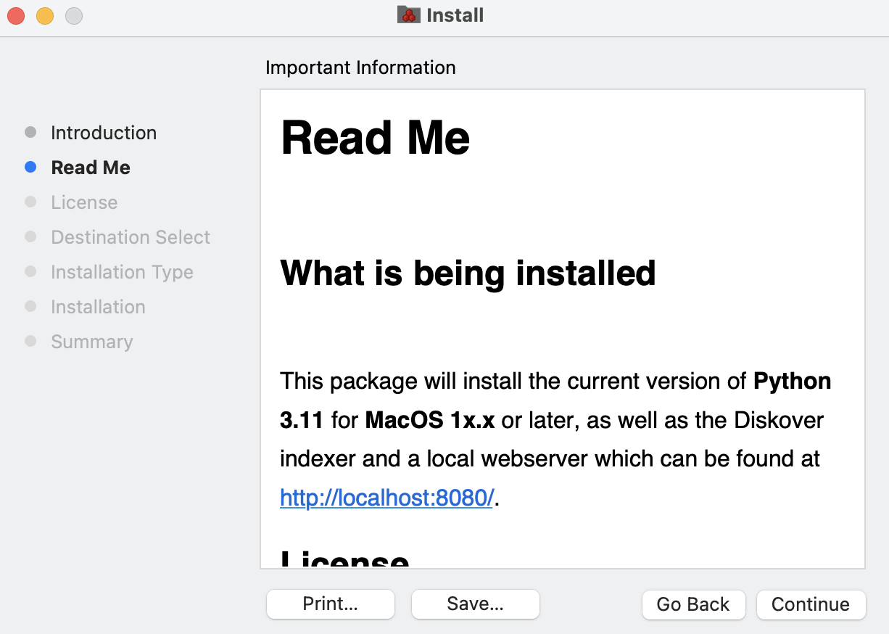889x634 pixels.
Task: Close the Install window with red button
Action: [16, 15]
